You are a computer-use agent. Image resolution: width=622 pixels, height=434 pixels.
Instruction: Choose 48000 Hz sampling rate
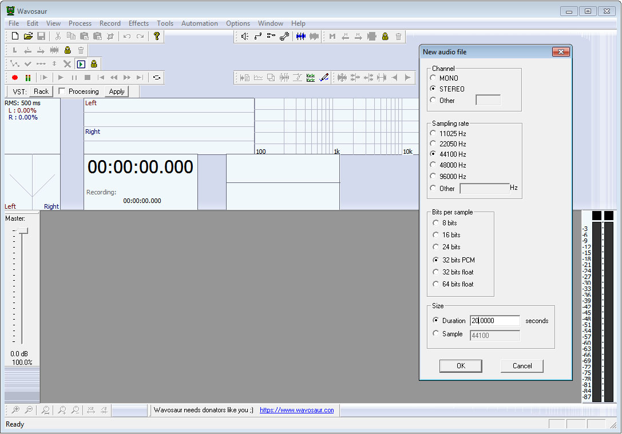[433, 165]
